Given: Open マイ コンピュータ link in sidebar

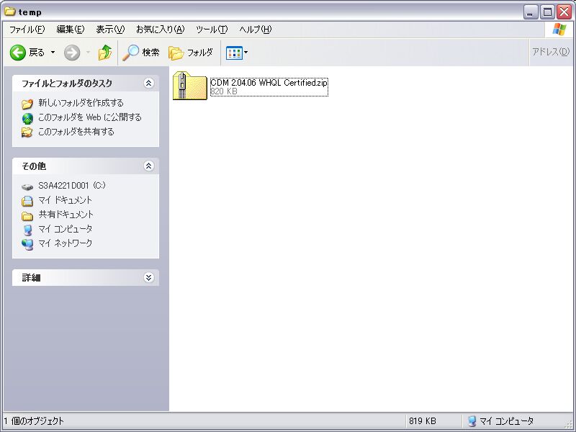Looking at the screenshot, I should pyautogui.click(x=65, y=229).
